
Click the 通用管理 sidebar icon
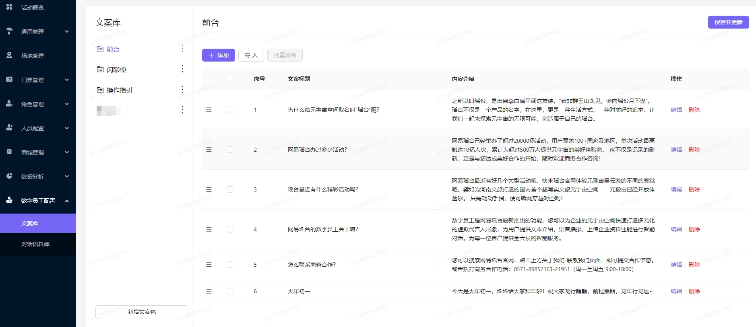pos(9,31)
